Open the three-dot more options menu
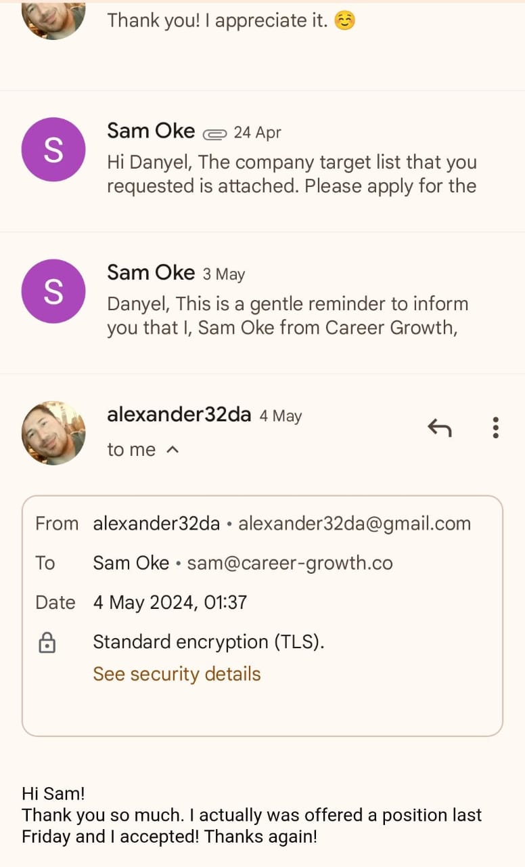Viewport: 525px width, 867px height. tap(496, 427)
